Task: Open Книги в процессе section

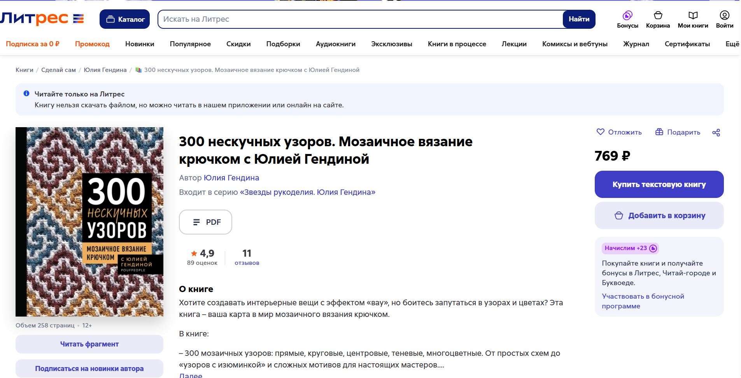Action: click(457, 44)
